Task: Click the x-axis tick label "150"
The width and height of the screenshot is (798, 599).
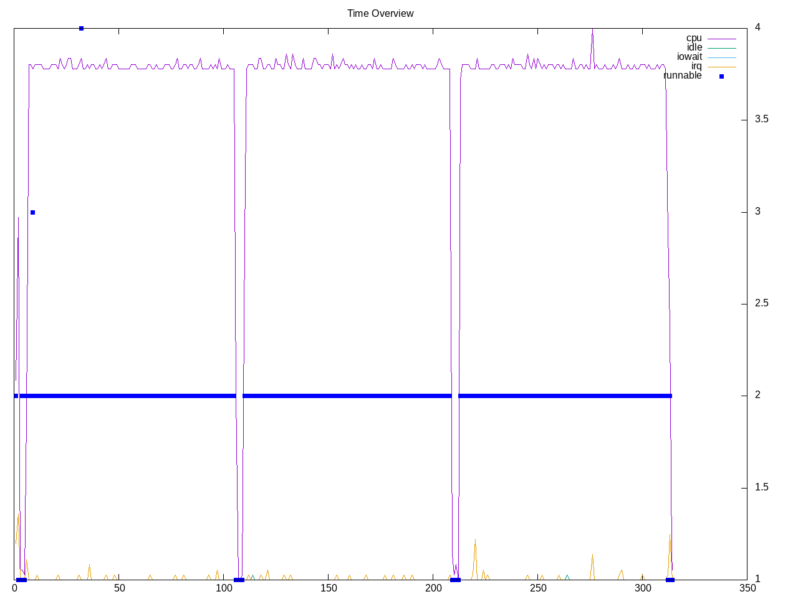Action: (x=329, y=588)
